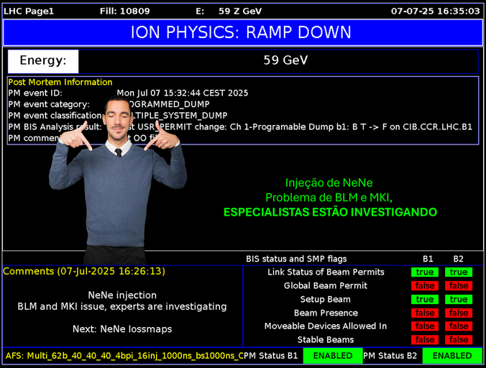Click the PM Status B2 ENABLED box

452,356
